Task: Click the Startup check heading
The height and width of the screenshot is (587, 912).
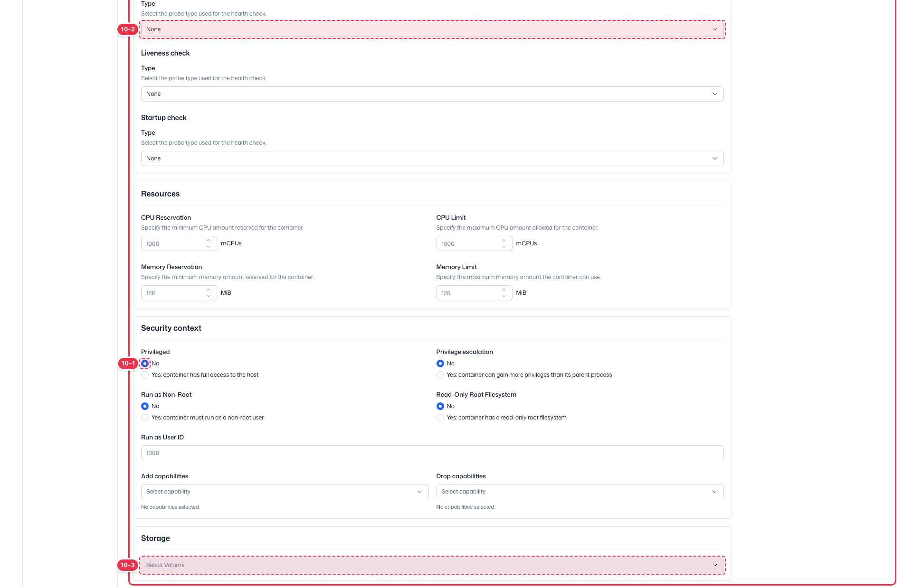Action: pos(164,118)
